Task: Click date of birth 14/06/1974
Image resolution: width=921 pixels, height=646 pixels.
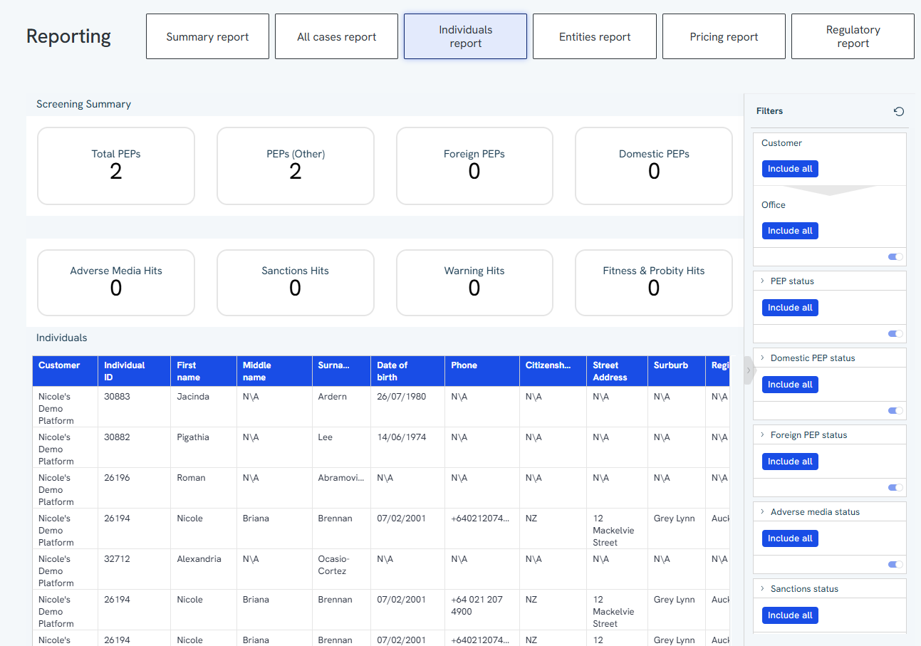Action: (402, 437)
